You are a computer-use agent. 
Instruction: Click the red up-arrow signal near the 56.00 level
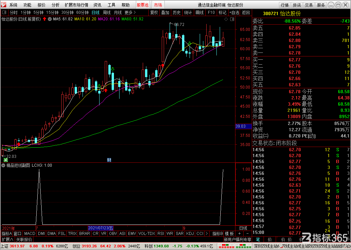click(x=162, y=65)
